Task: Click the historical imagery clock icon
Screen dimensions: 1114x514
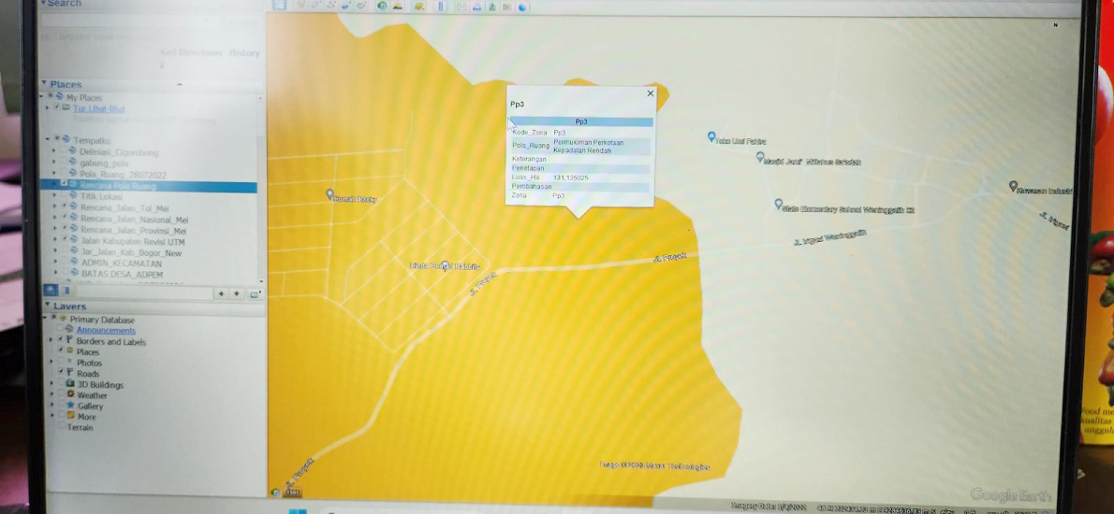Action: point(382,6)
